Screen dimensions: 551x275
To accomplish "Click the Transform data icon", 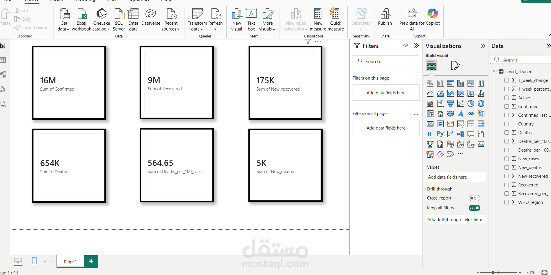I will point(197,14).
